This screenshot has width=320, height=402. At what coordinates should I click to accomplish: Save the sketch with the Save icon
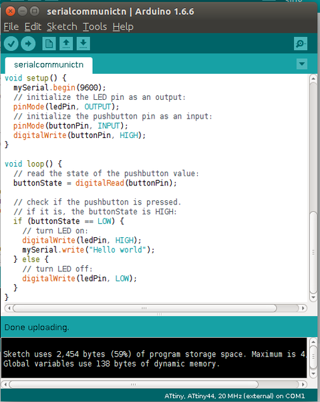pyautogui.click(x=84, y=44)
